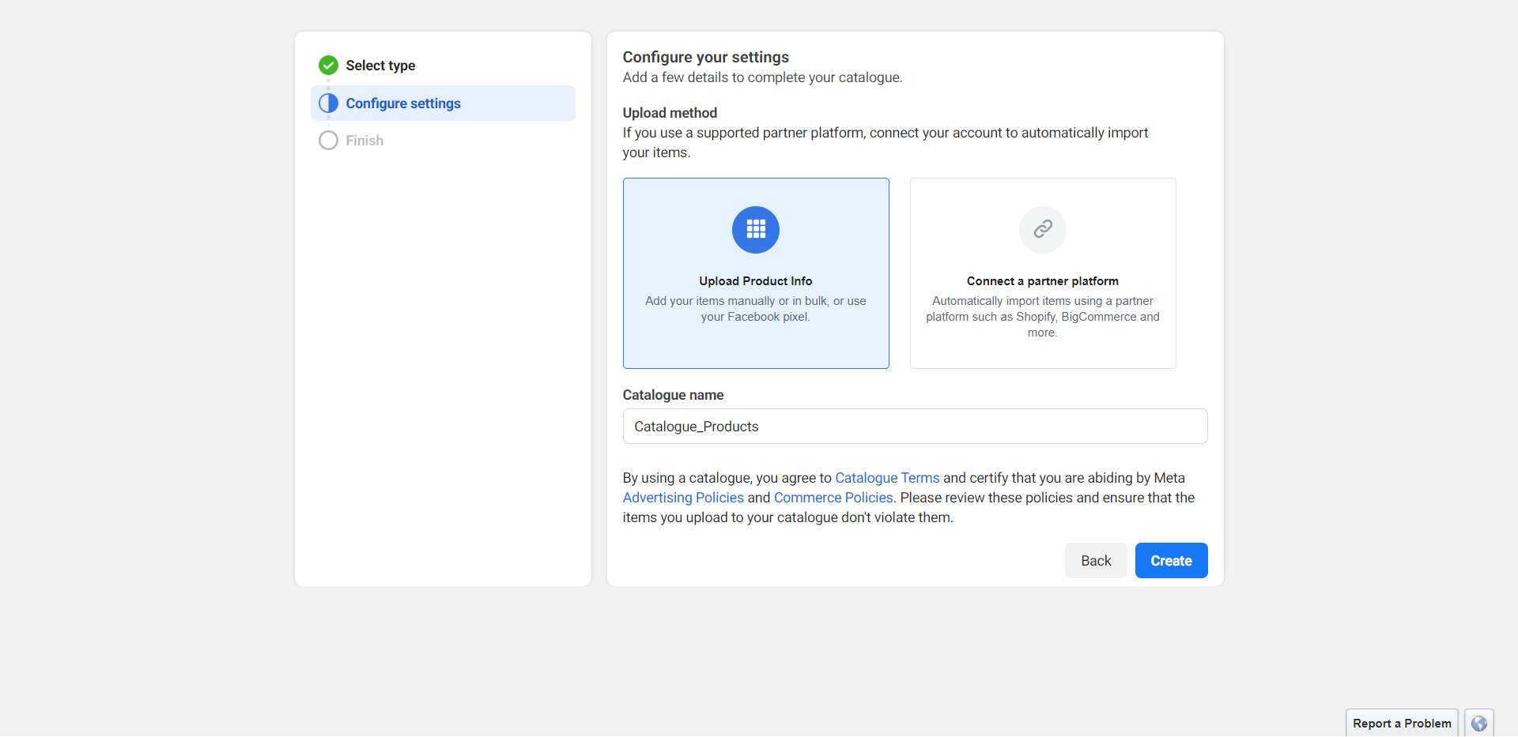
Task: Click the chain link partner platform icon
Action: [x=1043, y=230]
